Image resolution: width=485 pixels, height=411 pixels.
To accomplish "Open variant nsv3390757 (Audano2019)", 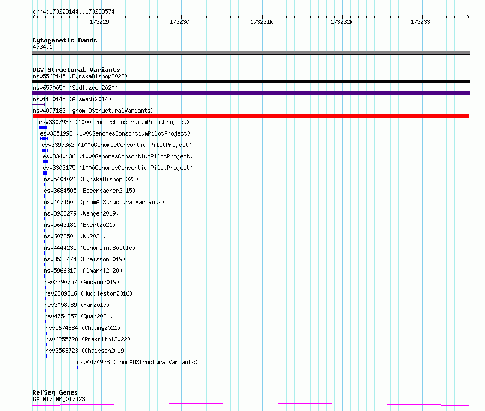I will click(82, 282).
